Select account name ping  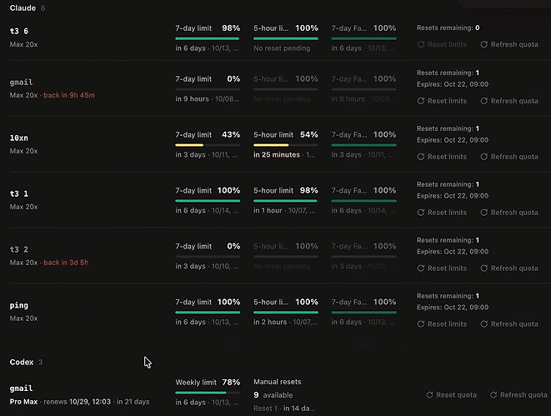click(19, 305)
